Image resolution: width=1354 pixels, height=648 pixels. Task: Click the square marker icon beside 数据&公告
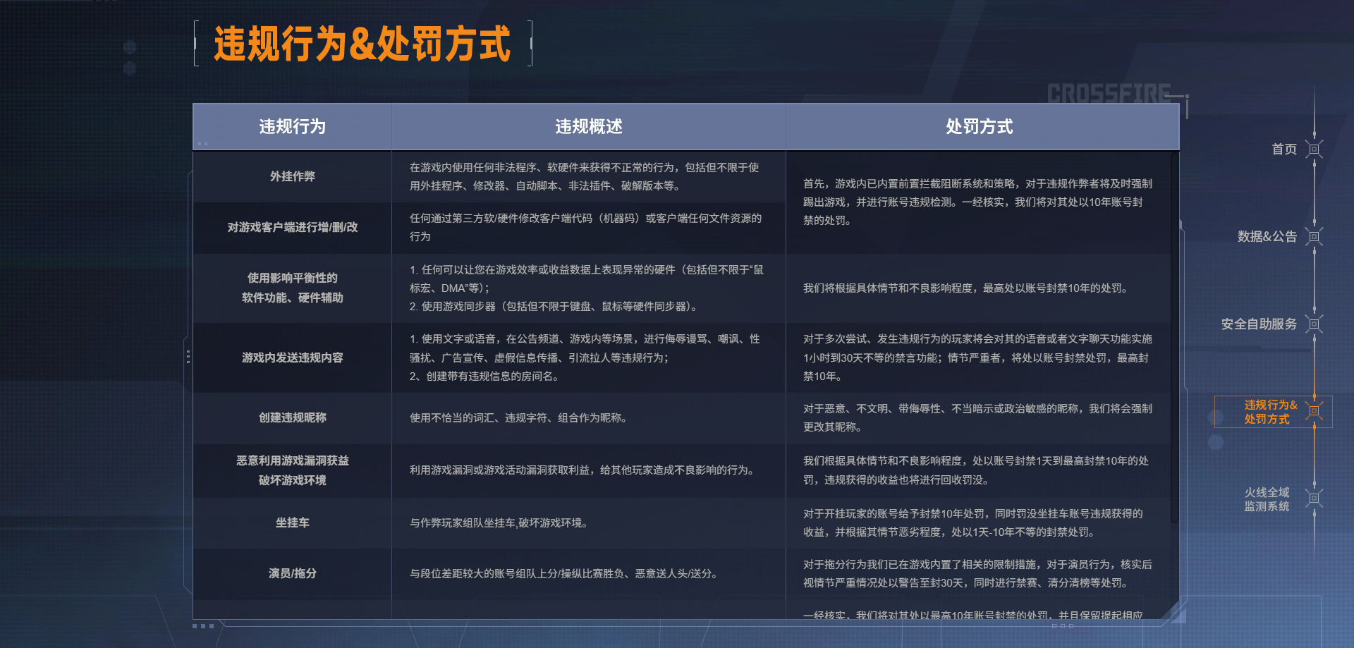[1314, 237]
